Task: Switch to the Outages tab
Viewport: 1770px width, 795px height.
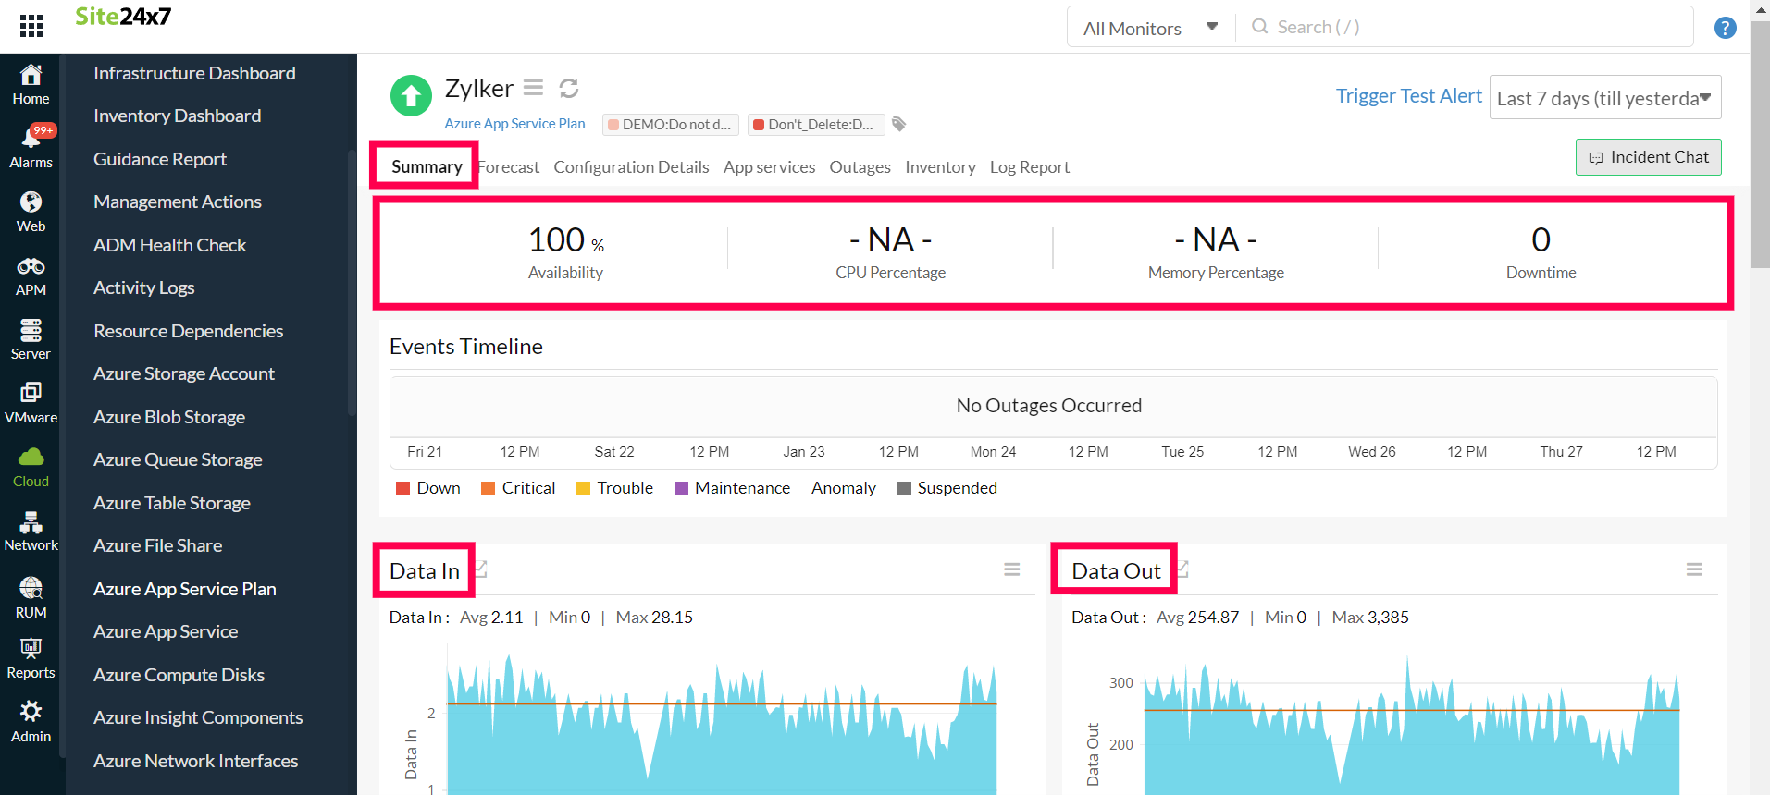Action: (860, 167)
